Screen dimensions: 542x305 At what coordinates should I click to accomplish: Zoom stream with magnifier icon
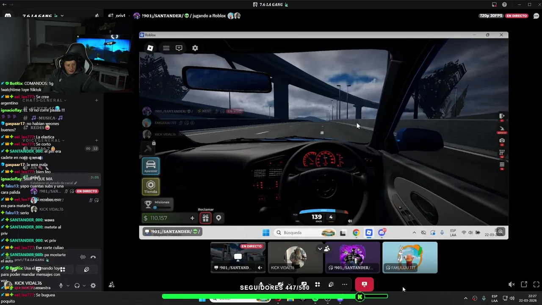click(501, 232)
